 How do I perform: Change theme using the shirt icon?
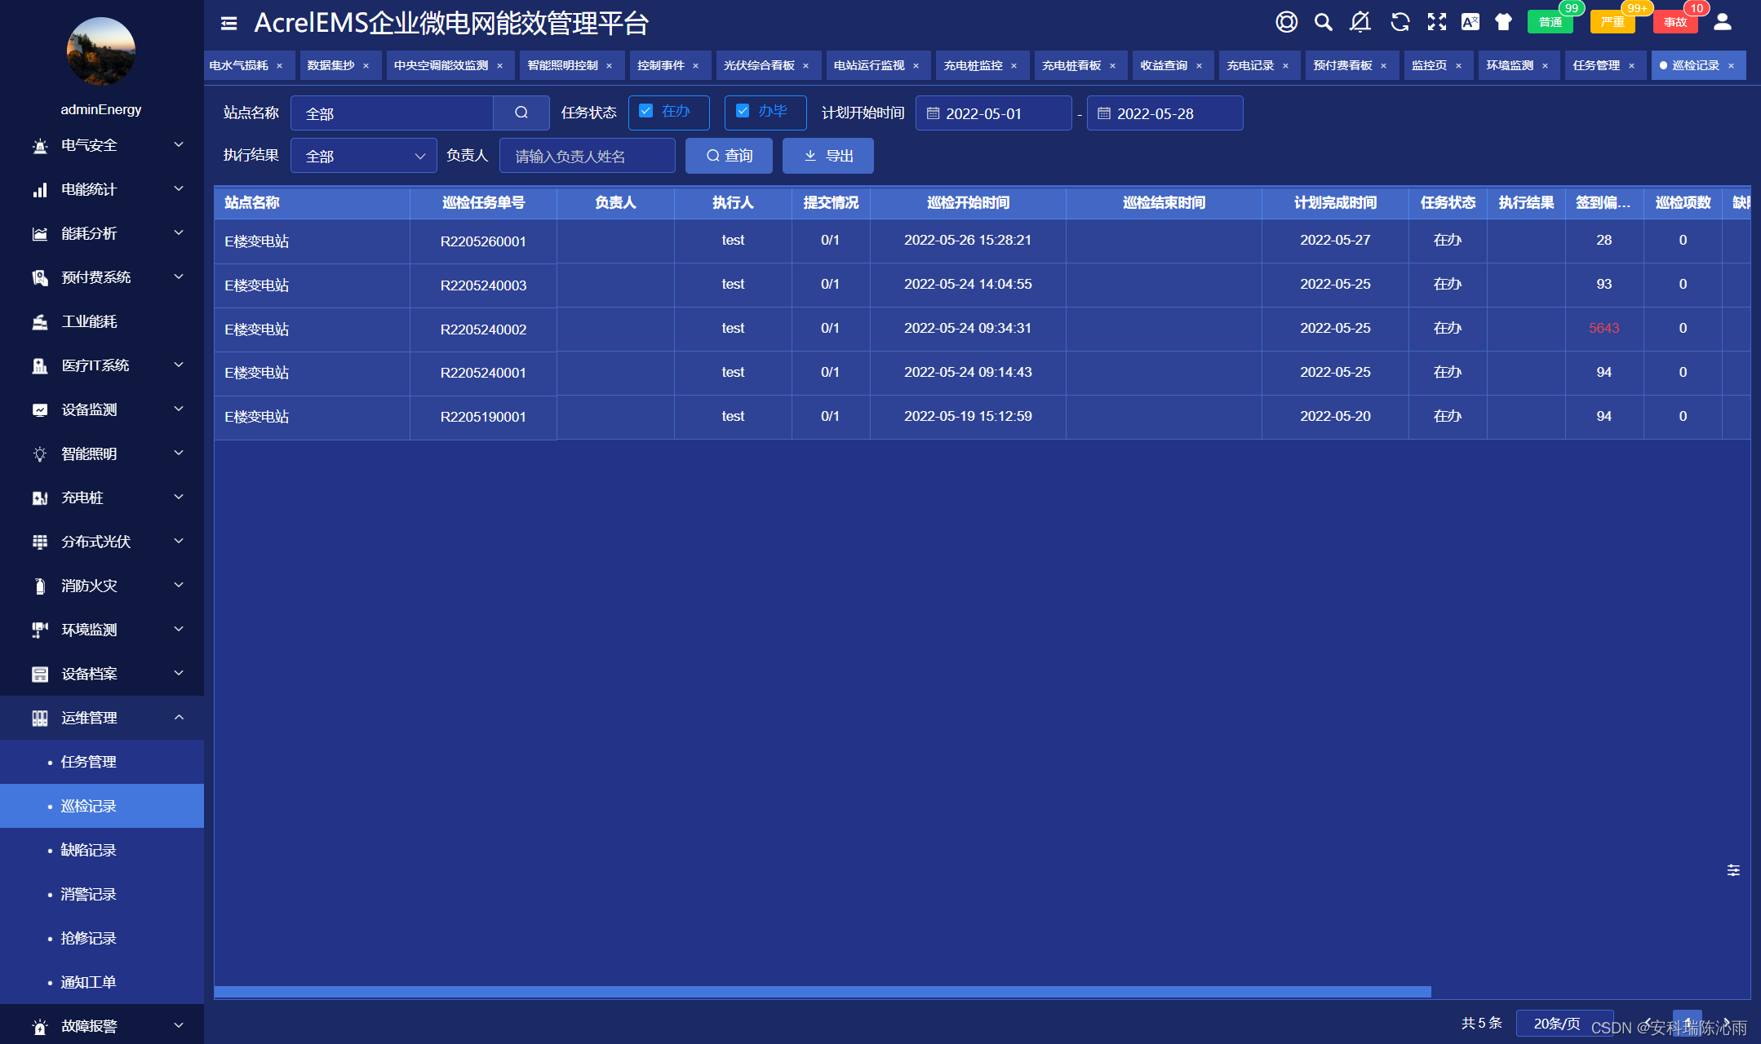1504,22
